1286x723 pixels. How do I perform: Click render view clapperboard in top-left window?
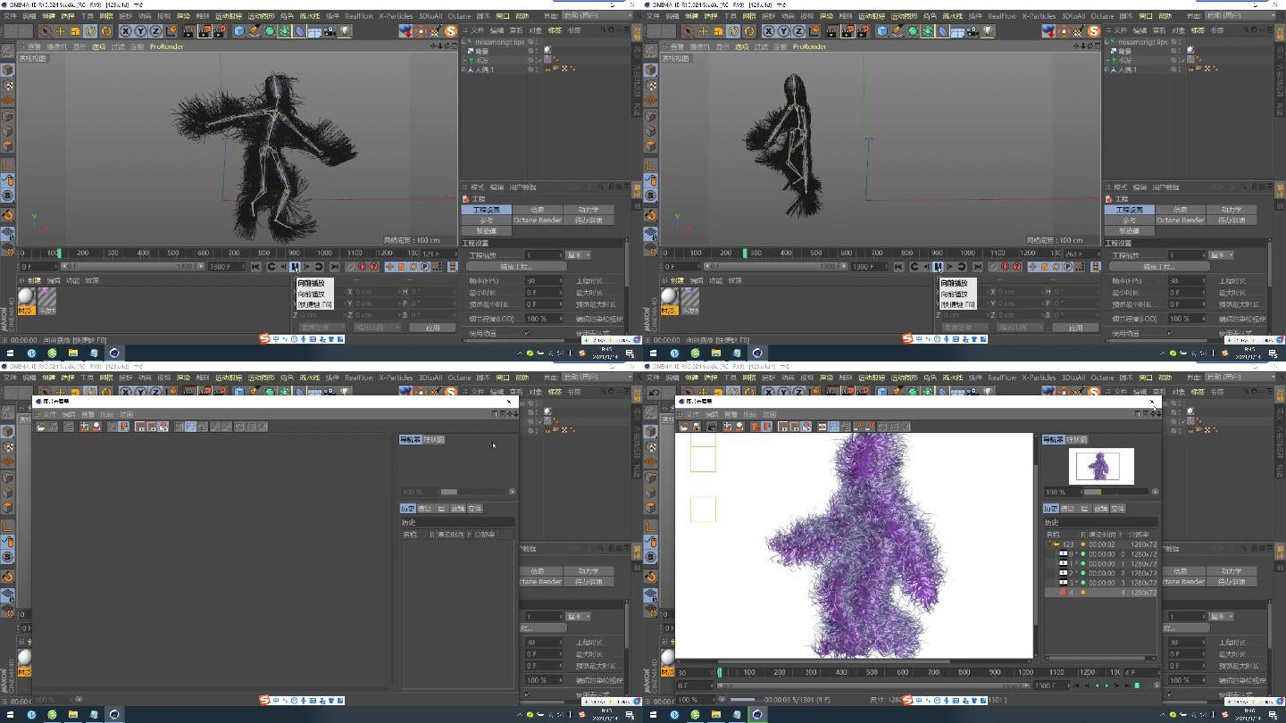(188, 31)
